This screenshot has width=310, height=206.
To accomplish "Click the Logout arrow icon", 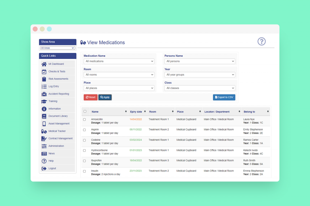I will click(44, 169).
